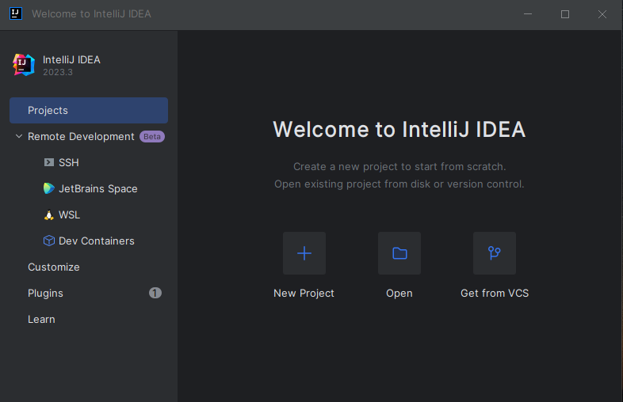Close the IntelliJ welcome window
The image size is (623, 402).
click(602, 14)
